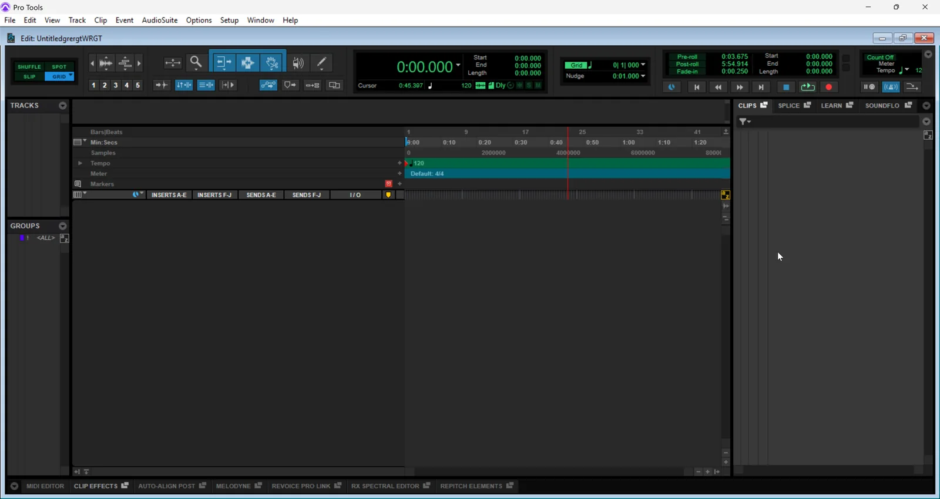Return to Zero transport button
Image resolution: width=940 pixels, height=499 pixels.
coord(697,87)
